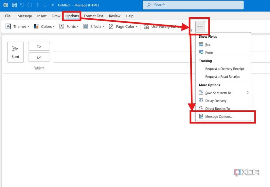Click the To button
Viewport: 270px width, 187px height.
click(39, 47)
